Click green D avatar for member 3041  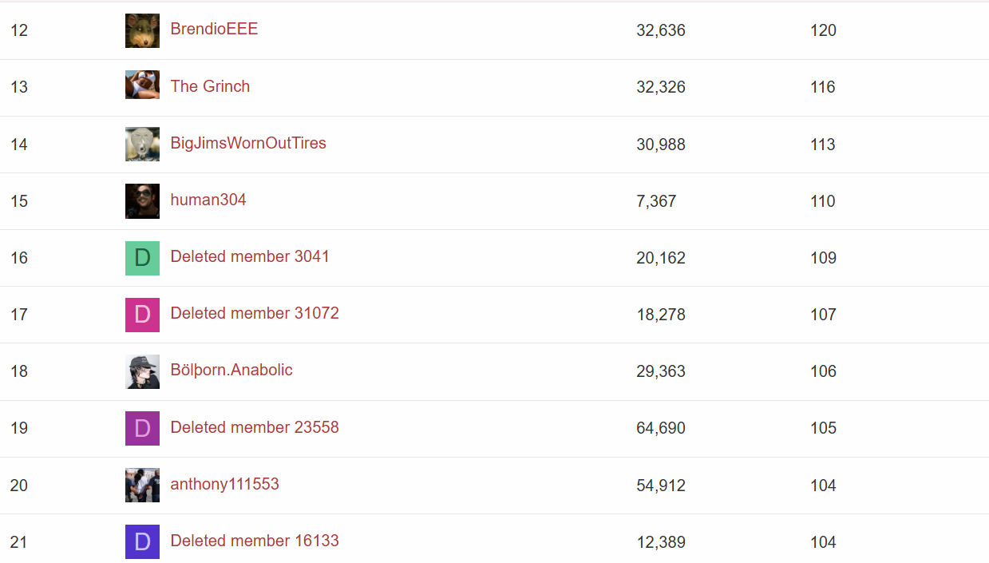coord(142,258)
